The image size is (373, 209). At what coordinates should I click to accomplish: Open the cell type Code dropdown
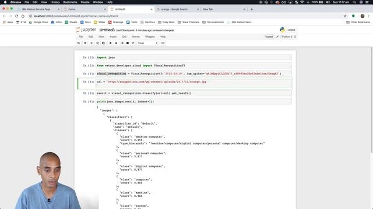point(147,43)
